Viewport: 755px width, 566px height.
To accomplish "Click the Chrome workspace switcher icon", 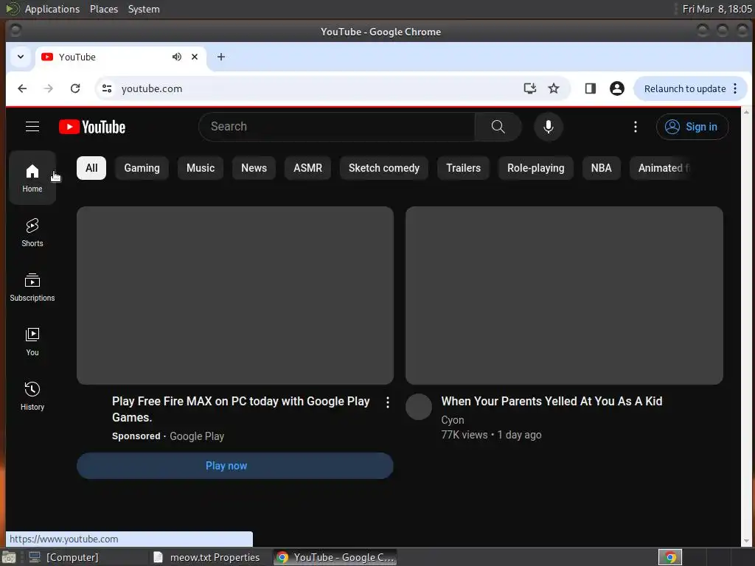I will [669, 557].
